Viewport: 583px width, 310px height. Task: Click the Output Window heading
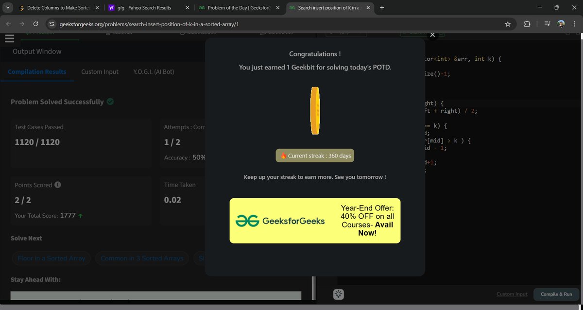coord(37,51)
